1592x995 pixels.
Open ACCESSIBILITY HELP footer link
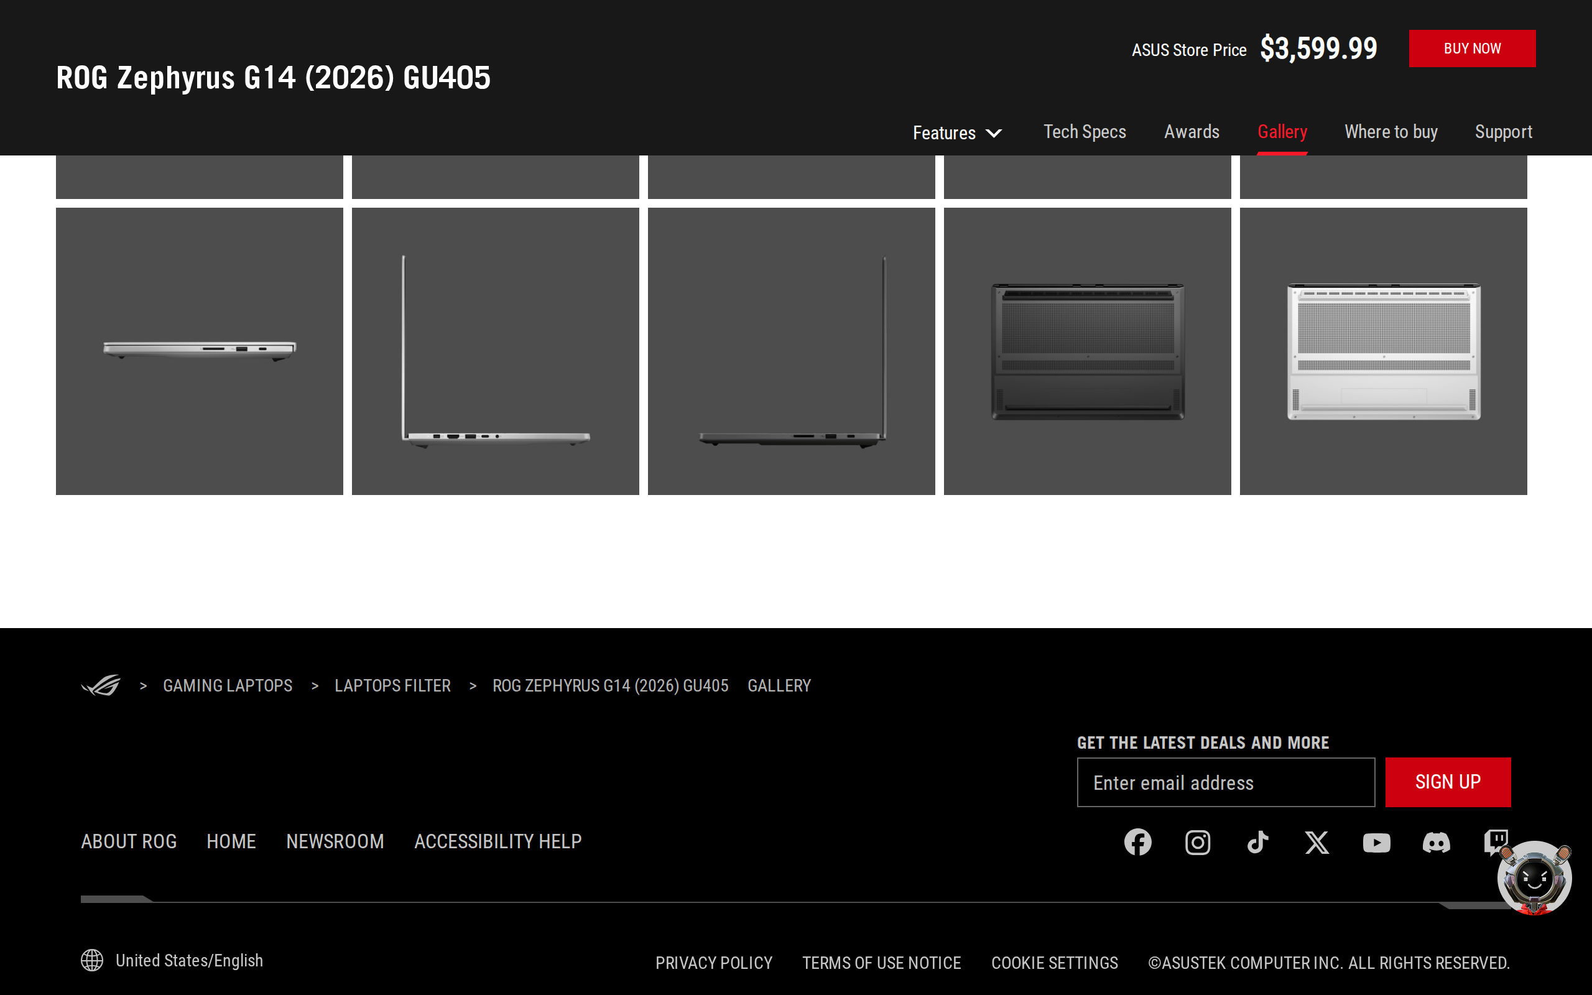497,841
